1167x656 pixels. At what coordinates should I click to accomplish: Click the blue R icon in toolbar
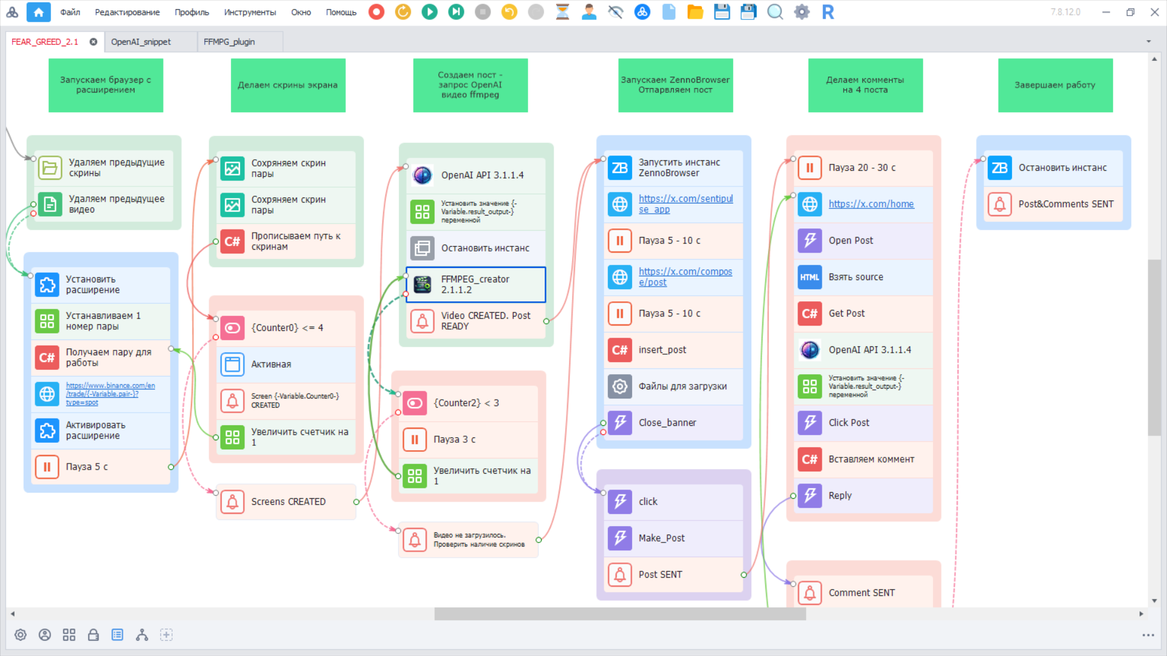click(828, 12)
